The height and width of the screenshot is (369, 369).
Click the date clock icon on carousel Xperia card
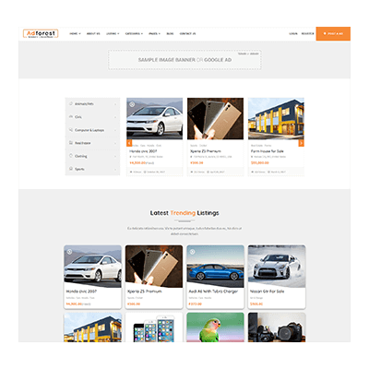click(x=208, y=172)
